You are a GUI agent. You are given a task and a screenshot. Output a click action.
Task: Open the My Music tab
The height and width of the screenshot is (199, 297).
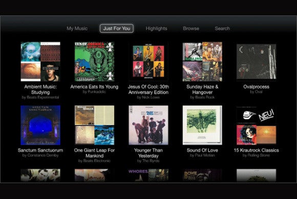[x=77, y=28]
